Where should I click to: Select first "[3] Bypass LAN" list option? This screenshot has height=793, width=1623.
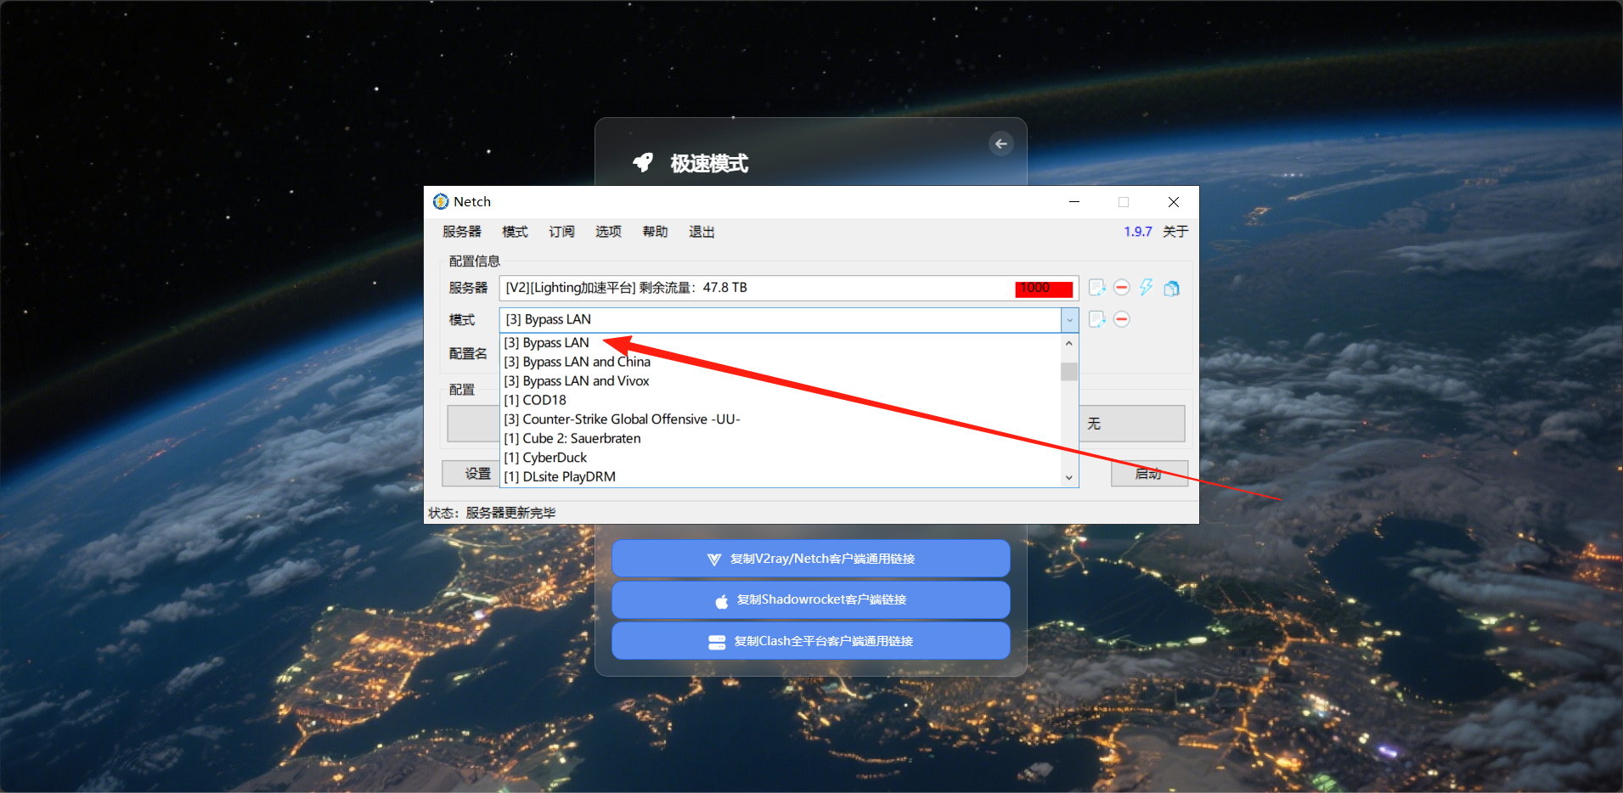coord(781,343)
